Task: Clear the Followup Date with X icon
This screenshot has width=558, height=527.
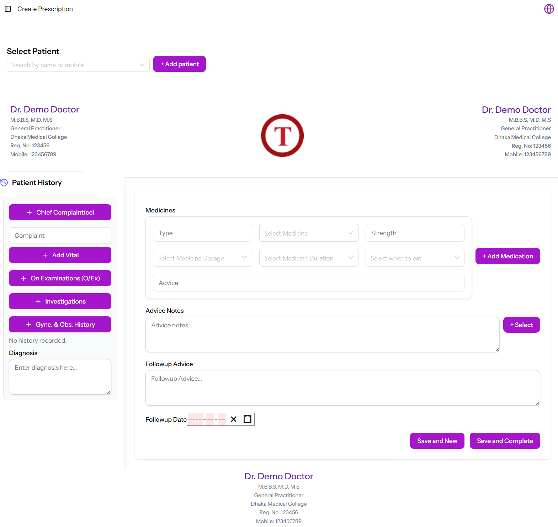Action: click(234, 419)
